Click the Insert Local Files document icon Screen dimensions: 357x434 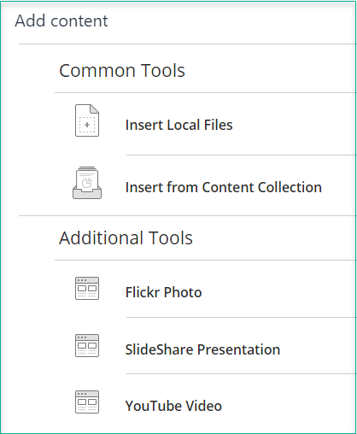(87, 120)
